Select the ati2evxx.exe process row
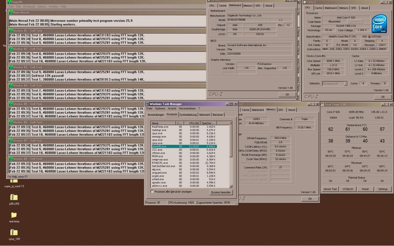394x246 pixels. pyautogui.click(x=184, y=186)
